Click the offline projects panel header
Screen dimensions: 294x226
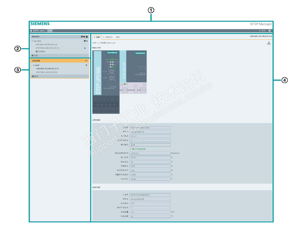click(x=60, y=37)
